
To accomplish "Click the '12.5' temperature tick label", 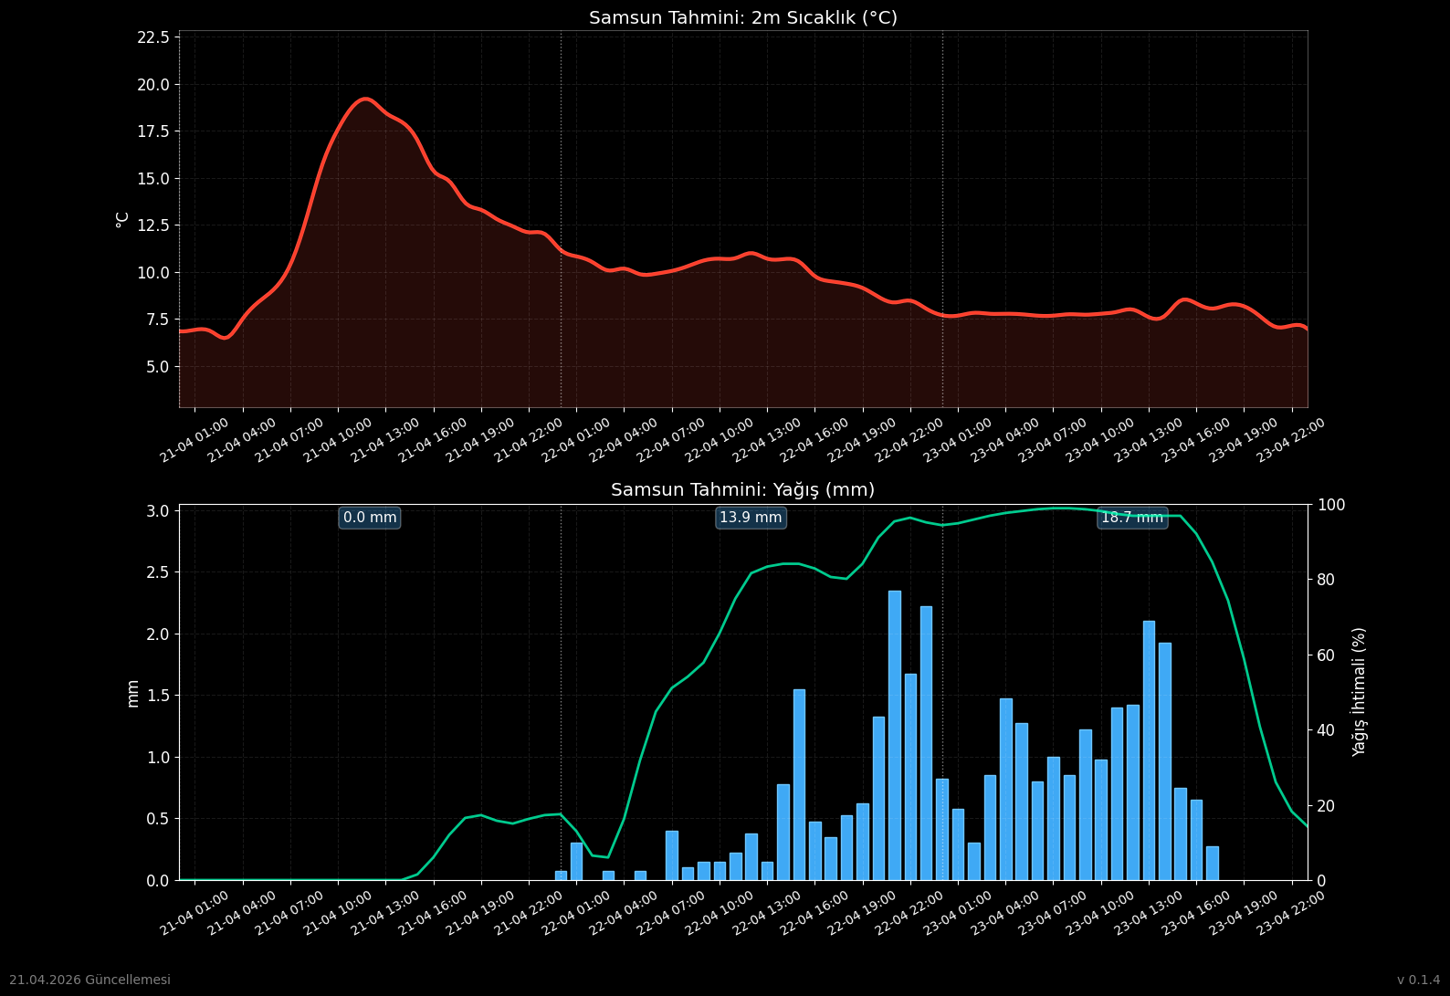I will (152, 225).
